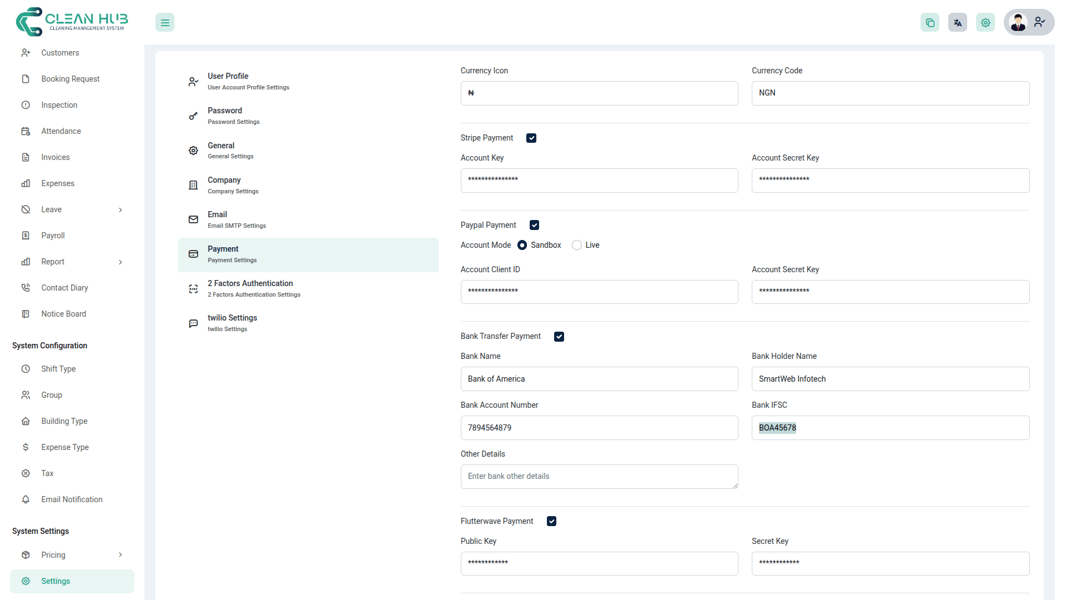Disable the Flutterwave Payment checkbox
Viewport: 1066px width, 600px height.
click(x=551, y=521)
